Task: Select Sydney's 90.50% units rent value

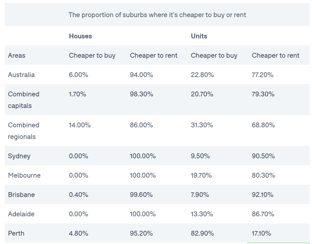Action: point(263,156)
